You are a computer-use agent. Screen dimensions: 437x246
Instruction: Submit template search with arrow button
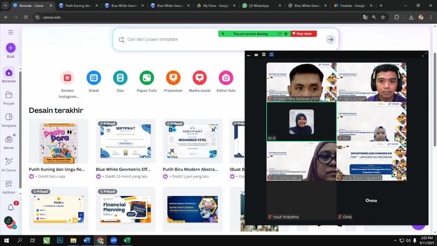pos(330,39)
